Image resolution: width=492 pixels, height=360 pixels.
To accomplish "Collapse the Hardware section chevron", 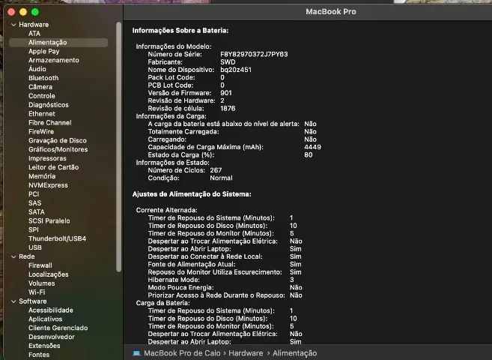I will pyautogui.click(x=13, y=25).
